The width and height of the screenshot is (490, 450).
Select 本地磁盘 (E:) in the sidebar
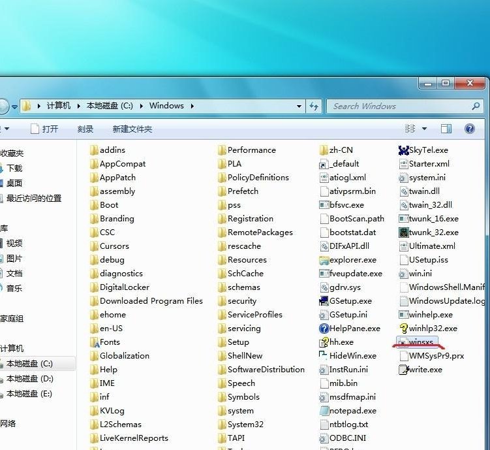[29, 394]
